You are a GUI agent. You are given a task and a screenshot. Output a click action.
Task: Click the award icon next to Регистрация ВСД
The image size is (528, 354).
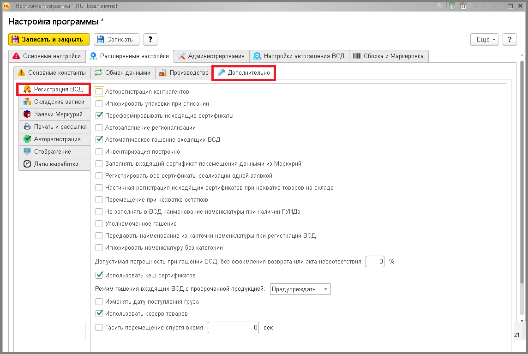pyautogui.click(x=27, y=89)
